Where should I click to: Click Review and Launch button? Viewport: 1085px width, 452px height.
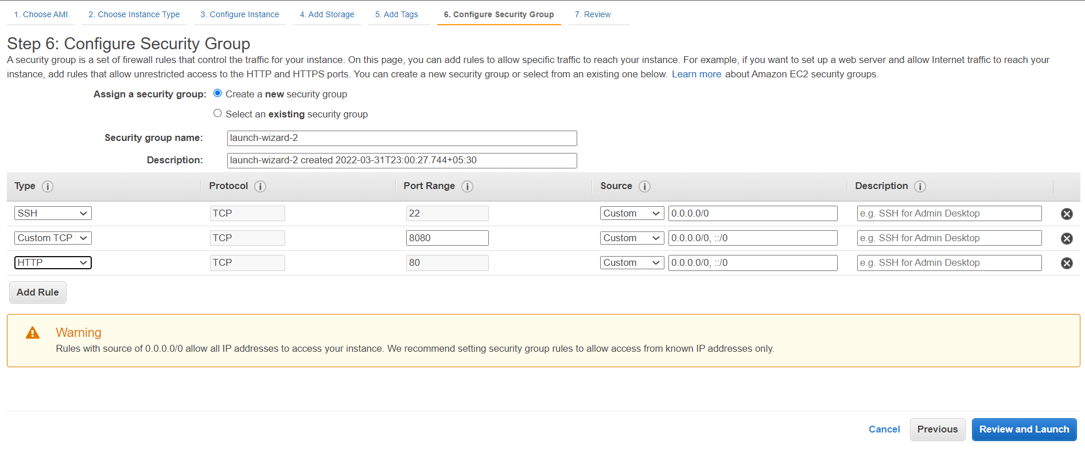coord(1024,429)
